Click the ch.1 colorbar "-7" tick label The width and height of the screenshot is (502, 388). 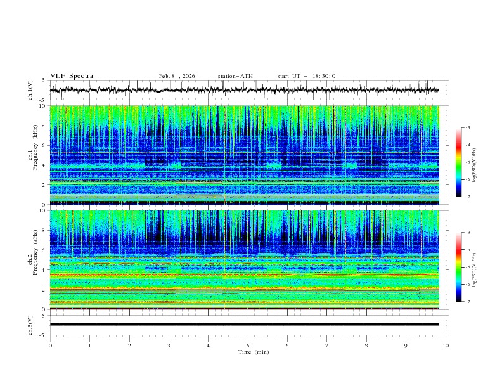click(467, 197)
